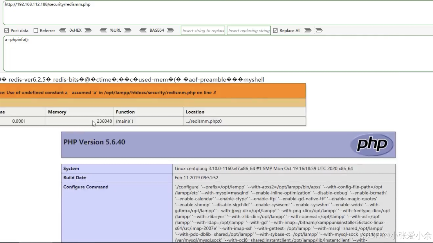The width and height of the screenshot is (433, 243).
Task: Click the 0xHEX encode right arrow
Action: pyautogui.click(x=88, y=30)
